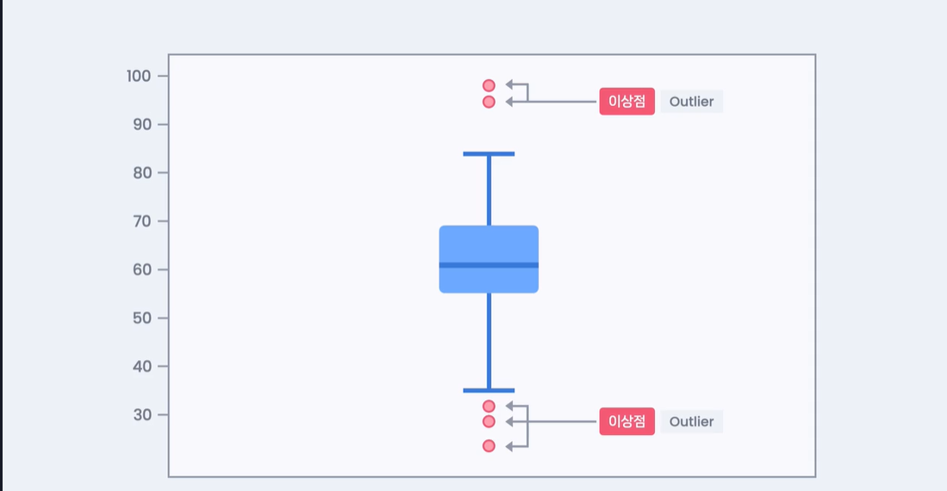Select the lower gray Outlier tag
Screen dimensions: 947x491
(x=692, y=421)
